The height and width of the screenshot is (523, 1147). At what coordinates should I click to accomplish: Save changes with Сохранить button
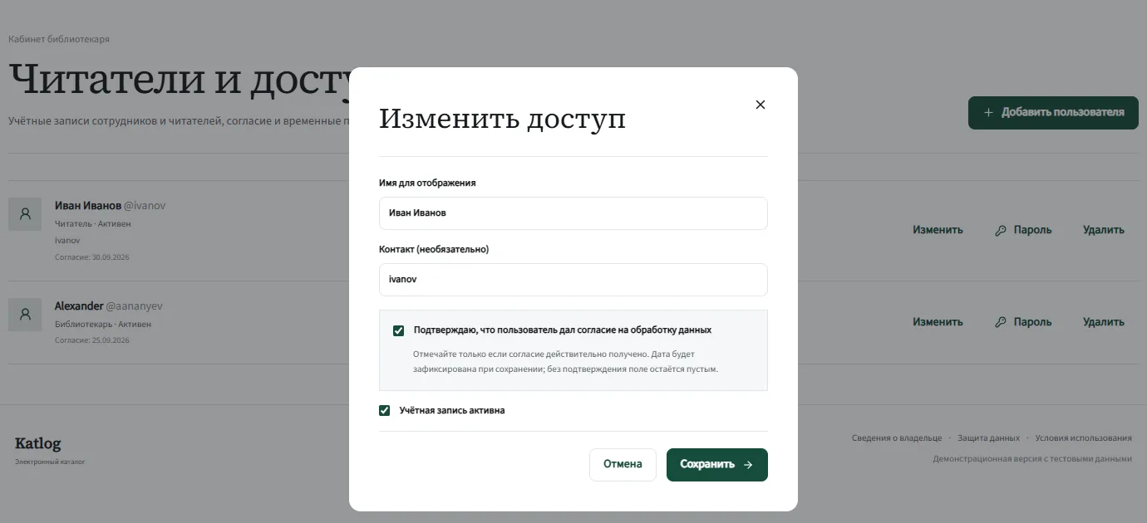[x=717, y=465]
